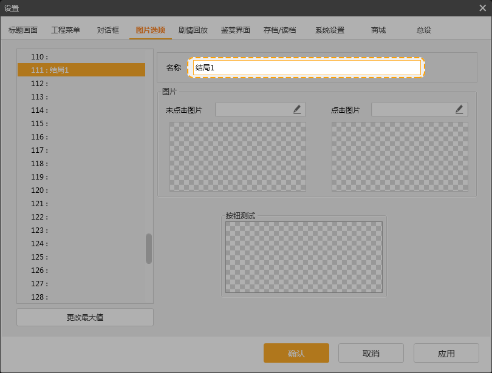Open the 商城 tab
Viewport: 492px width, 373px height.
(378, 29)
